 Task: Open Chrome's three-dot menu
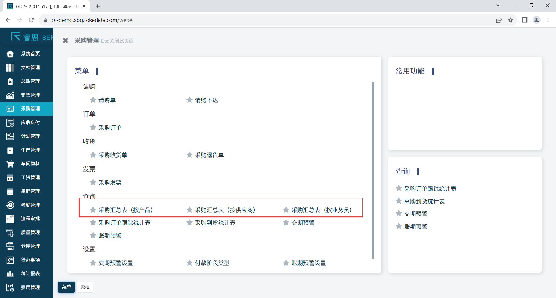pos(548,20)
